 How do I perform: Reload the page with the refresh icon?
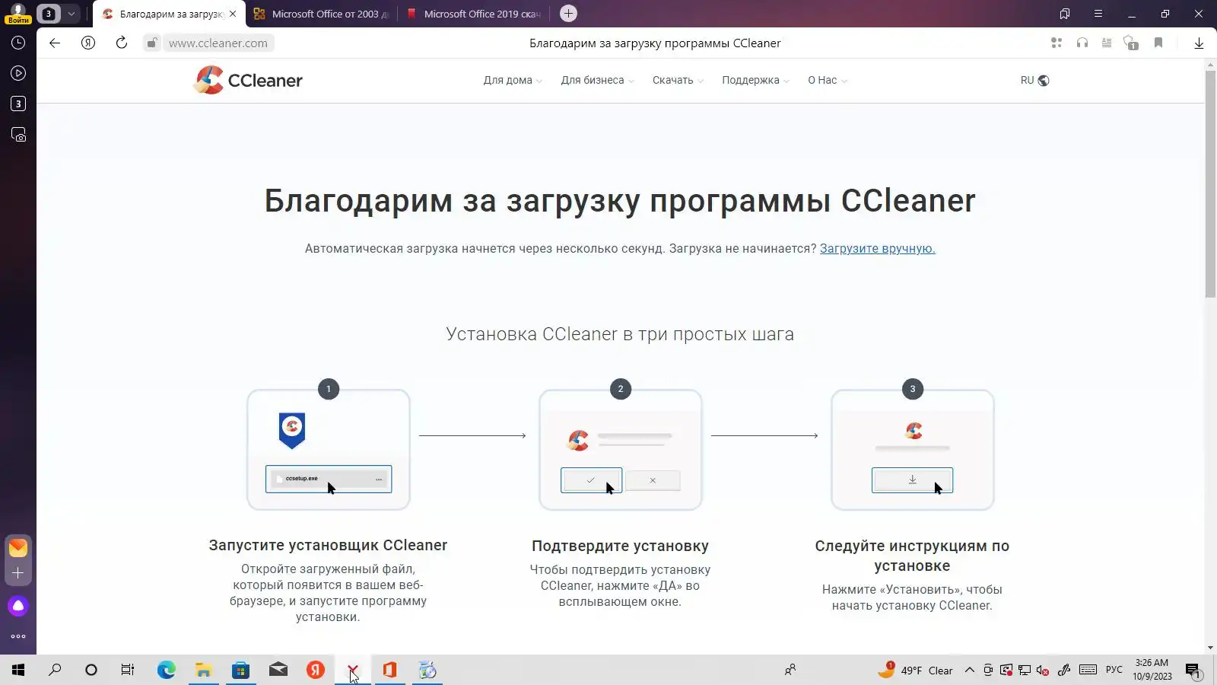point(122,43)
